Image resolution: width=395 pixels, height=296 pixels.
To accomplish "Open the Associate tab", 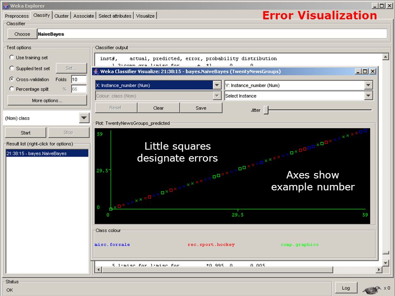I will (84, 16).
